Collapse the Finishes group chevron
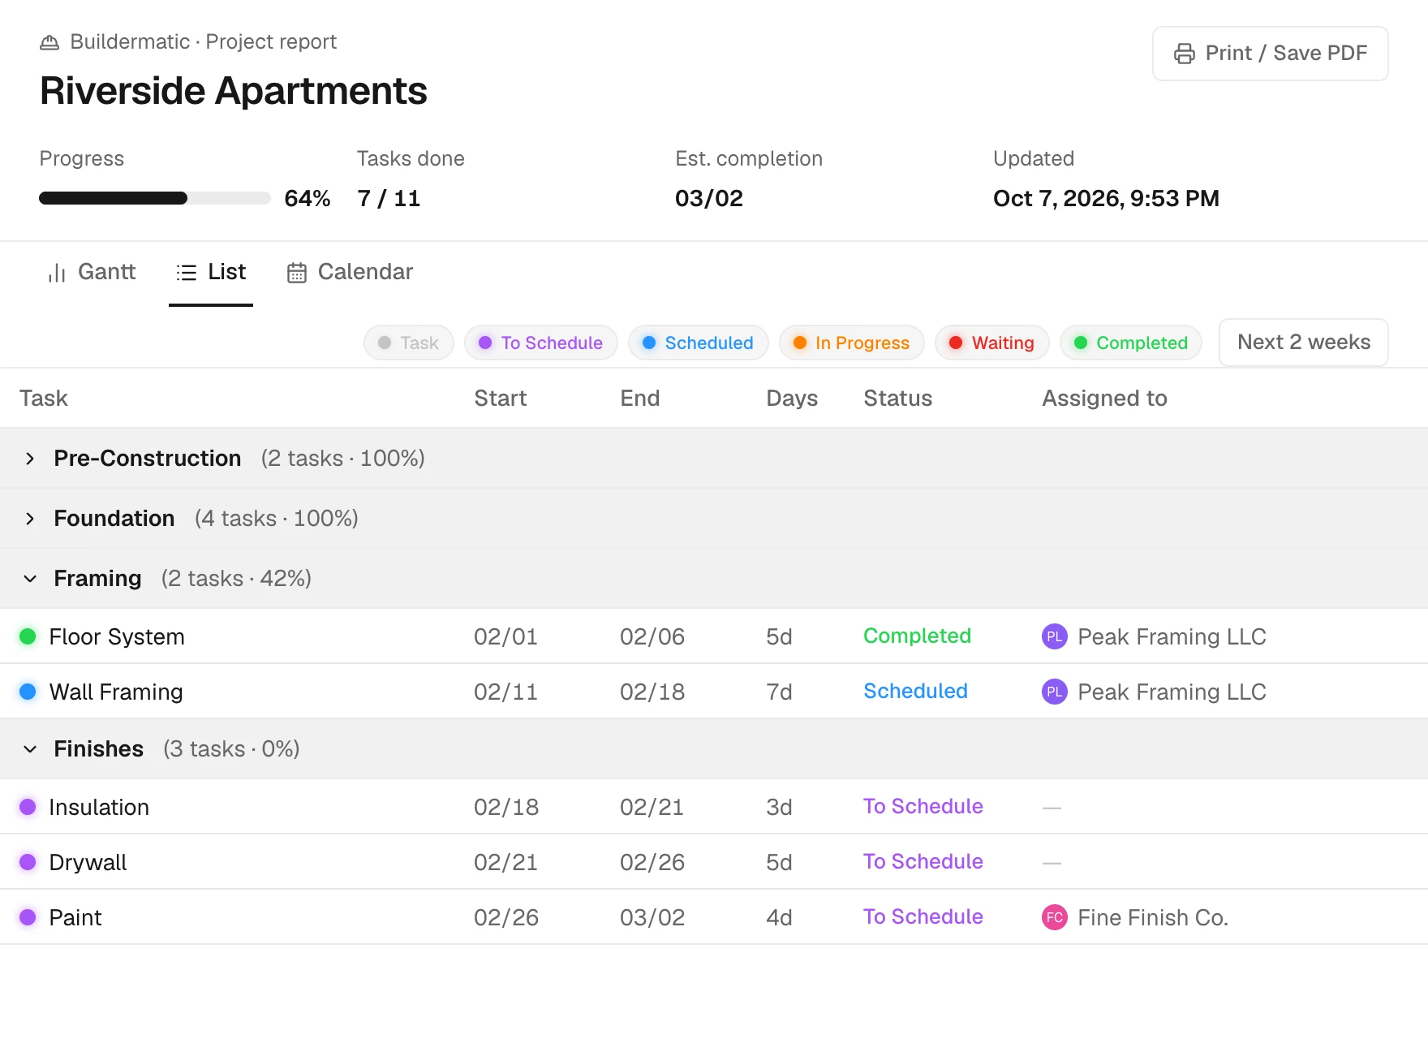The height and width of the screenshot is (1039, 1428). 30,749
